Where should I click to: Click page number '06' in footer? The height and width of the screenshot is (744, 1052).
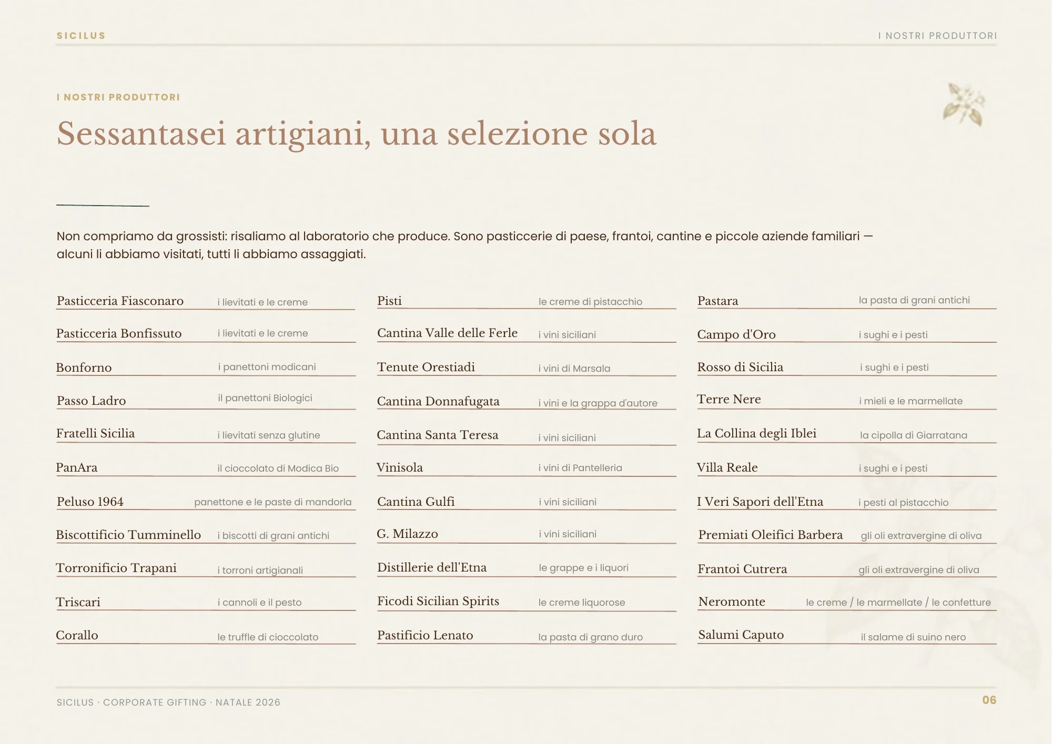point(989,700)
